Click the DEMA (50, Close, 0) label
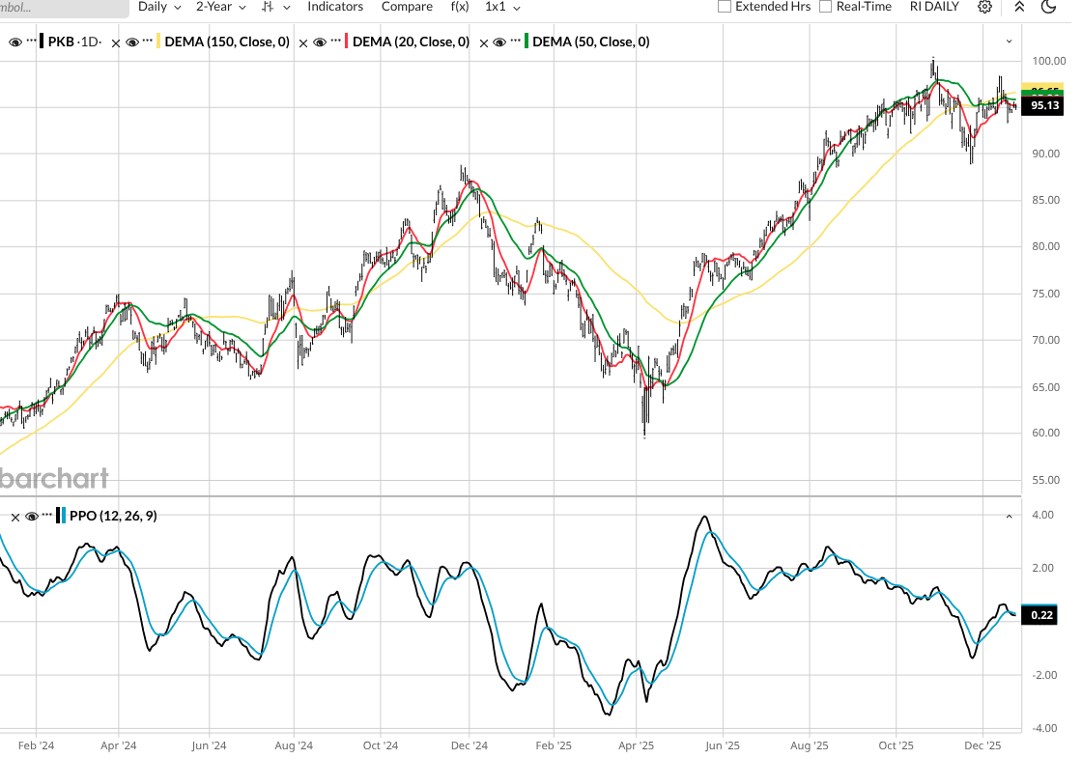Image resolution: width=1082 pixels, height=759 pixels. (x=590, y=42)
